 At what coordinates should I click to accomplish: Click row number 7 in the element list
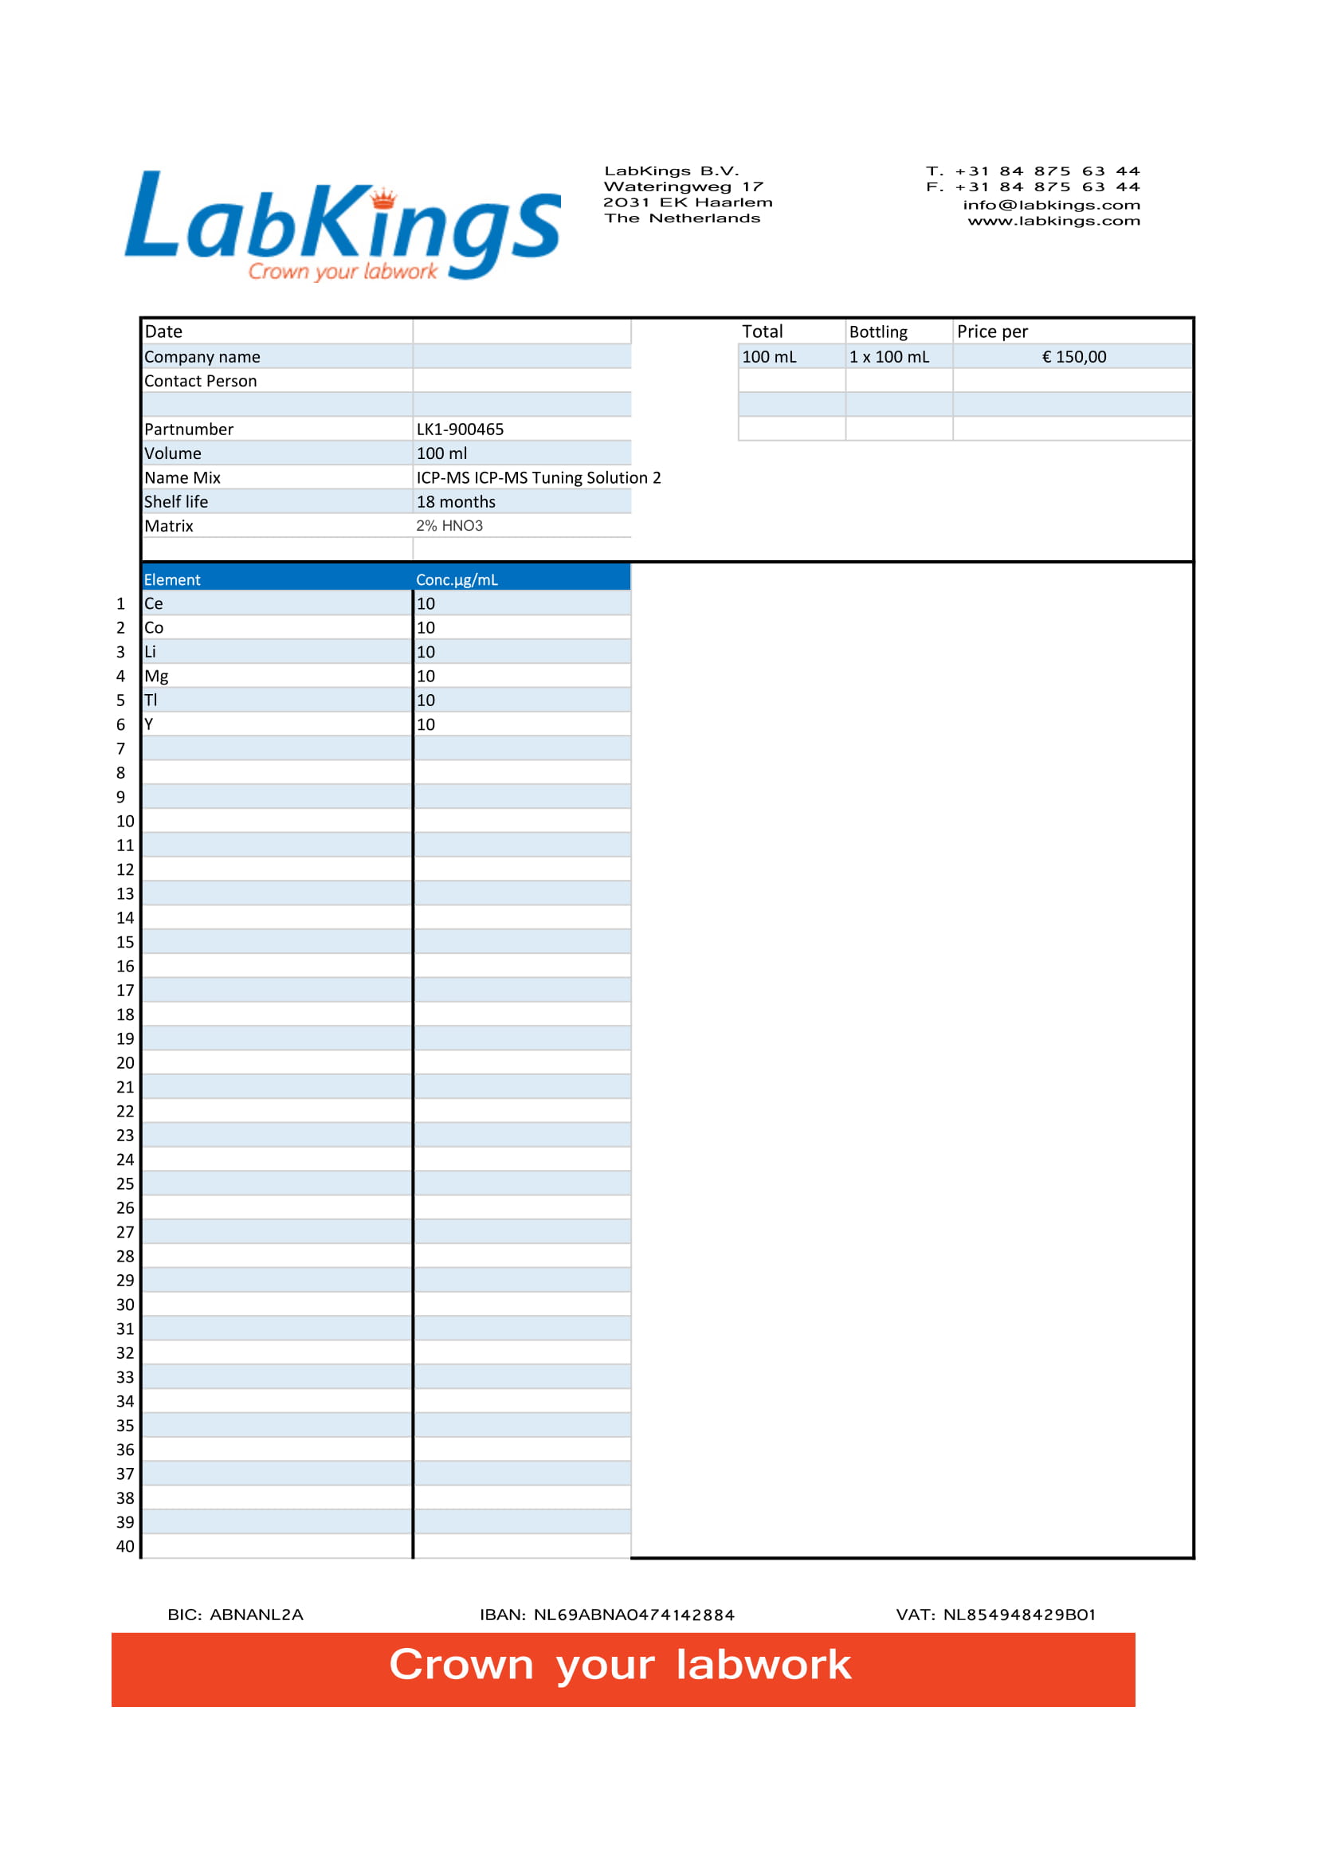[x=121, y=749]
